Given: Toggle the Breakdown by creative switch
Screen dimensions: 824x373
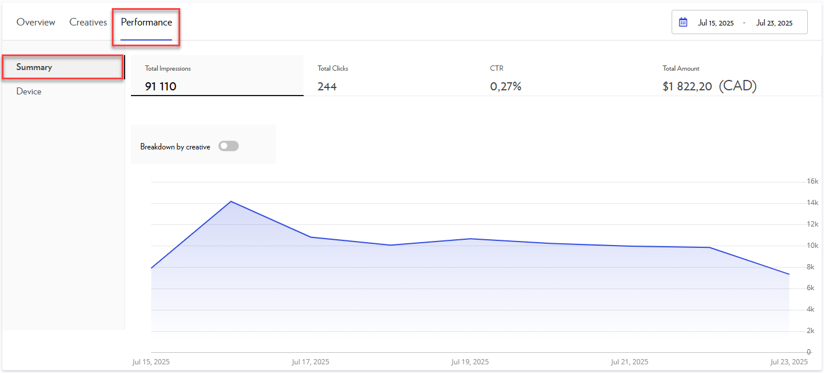Looking at the screenshot, I should tap(228, 147).
